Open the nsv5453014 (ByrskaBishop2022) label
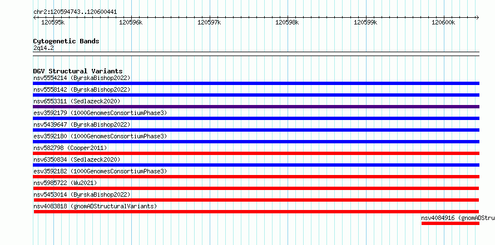The height and width of the screenshot is (245, 495). [x=82, y=194]
